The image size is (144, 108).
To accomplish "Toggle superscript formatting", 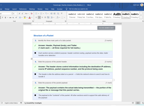I will [16, 18].
